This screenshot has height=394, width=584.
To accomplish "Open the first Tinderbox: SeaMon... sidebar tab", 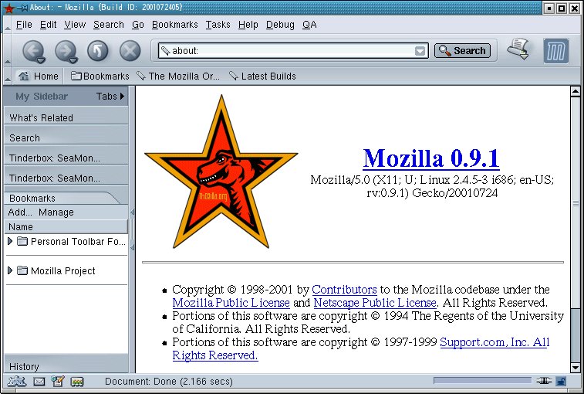I will click(66, 158).
